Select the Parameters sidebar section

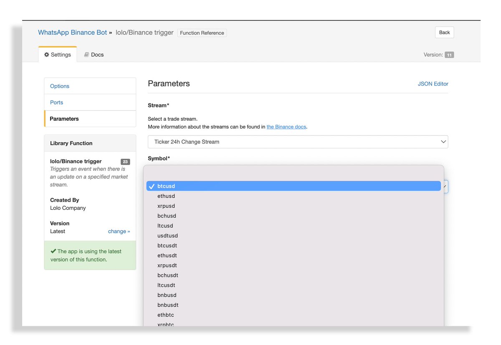90,119
